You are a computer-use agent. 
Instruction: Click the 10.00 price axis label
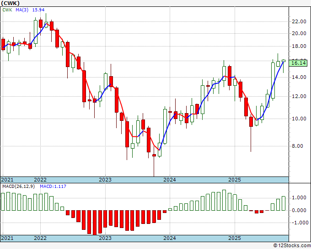[x=299, y=119]
